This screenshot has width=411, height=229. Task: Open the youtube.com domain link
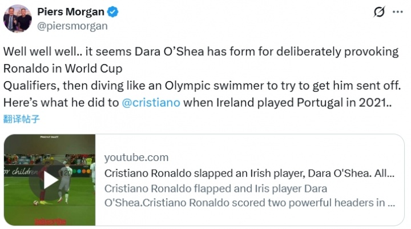(136, 158)
